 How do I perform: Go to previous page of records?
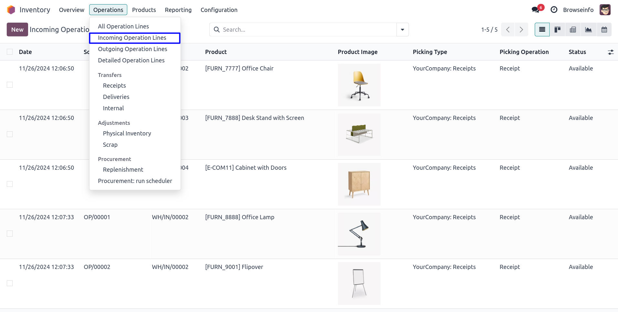coord(508,30)
